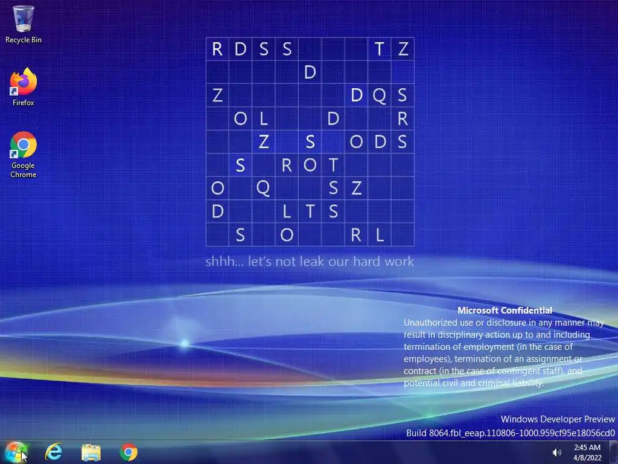618x464 pixels.
Task: Open File Explorer from the taskbar
Action: click(x=91, y=452)
